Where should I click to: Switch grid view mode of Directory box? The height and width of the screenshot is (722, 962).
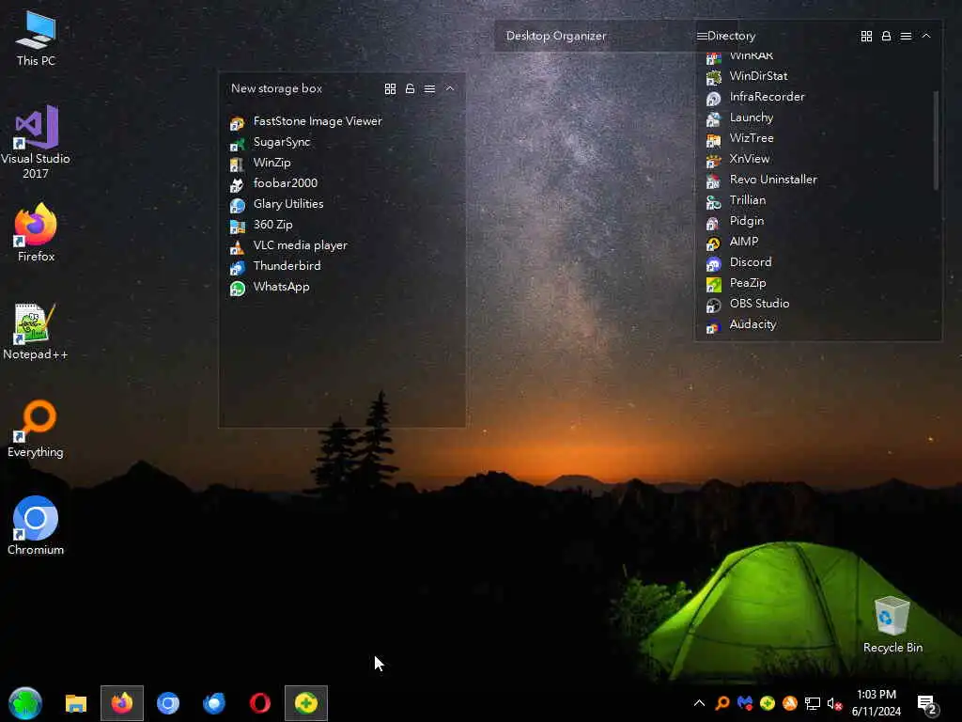coord(866,37)
